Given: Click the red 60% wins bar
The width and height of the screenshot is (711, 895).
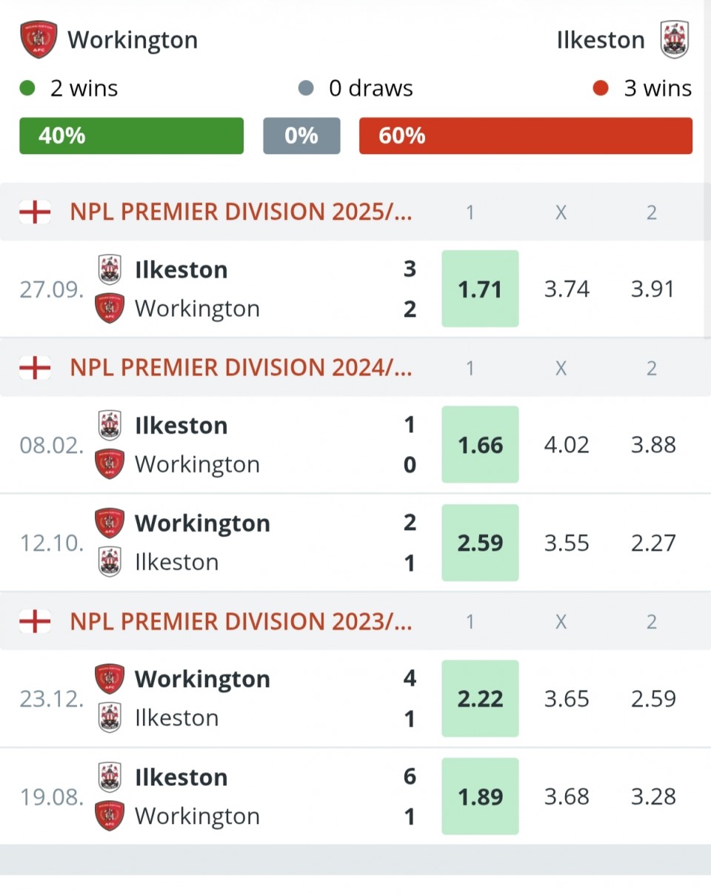Looking at the screenshot, I should pos(525,136).
